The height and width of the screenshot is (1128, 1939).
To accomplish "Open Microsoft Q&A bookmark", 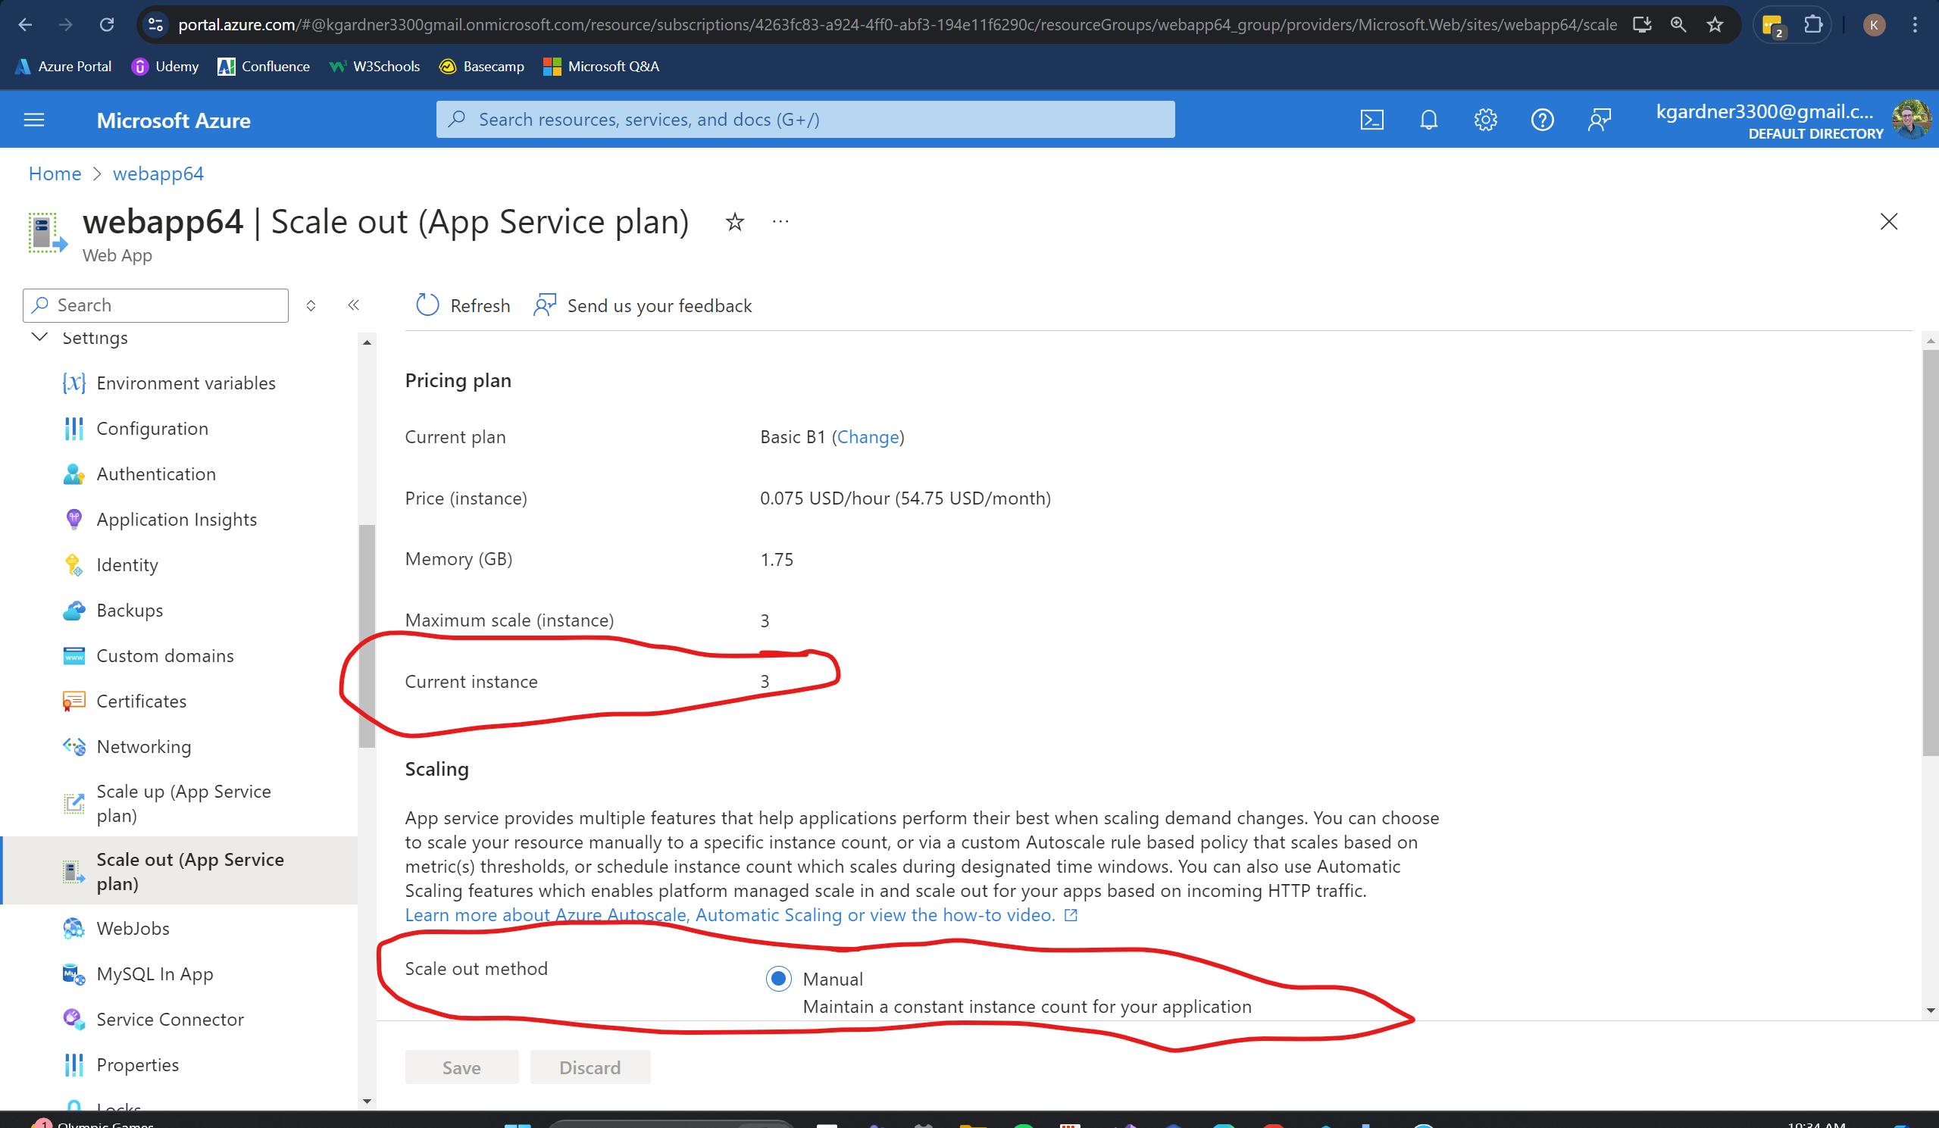I will 602,67.
